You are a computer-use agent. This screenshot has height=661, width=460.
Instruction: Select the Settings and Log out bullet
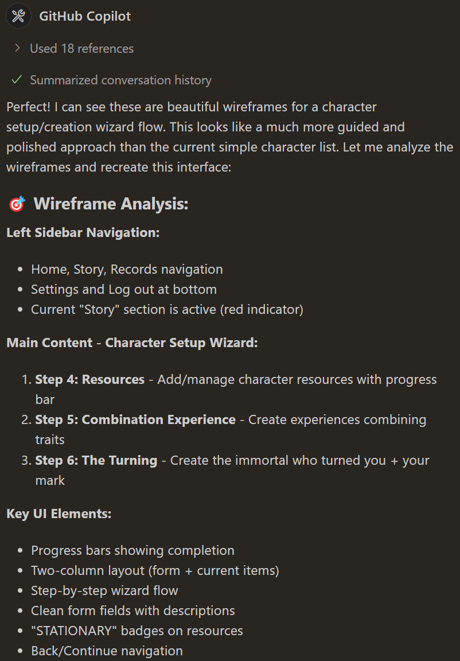124,289
